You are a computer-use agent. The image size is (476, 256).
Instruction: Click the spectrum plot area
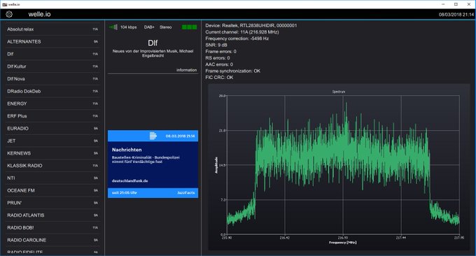[343, 165]
